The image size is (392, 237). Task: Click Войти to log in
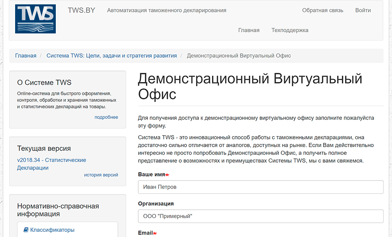pyautogui.click(x=363, y=10)
